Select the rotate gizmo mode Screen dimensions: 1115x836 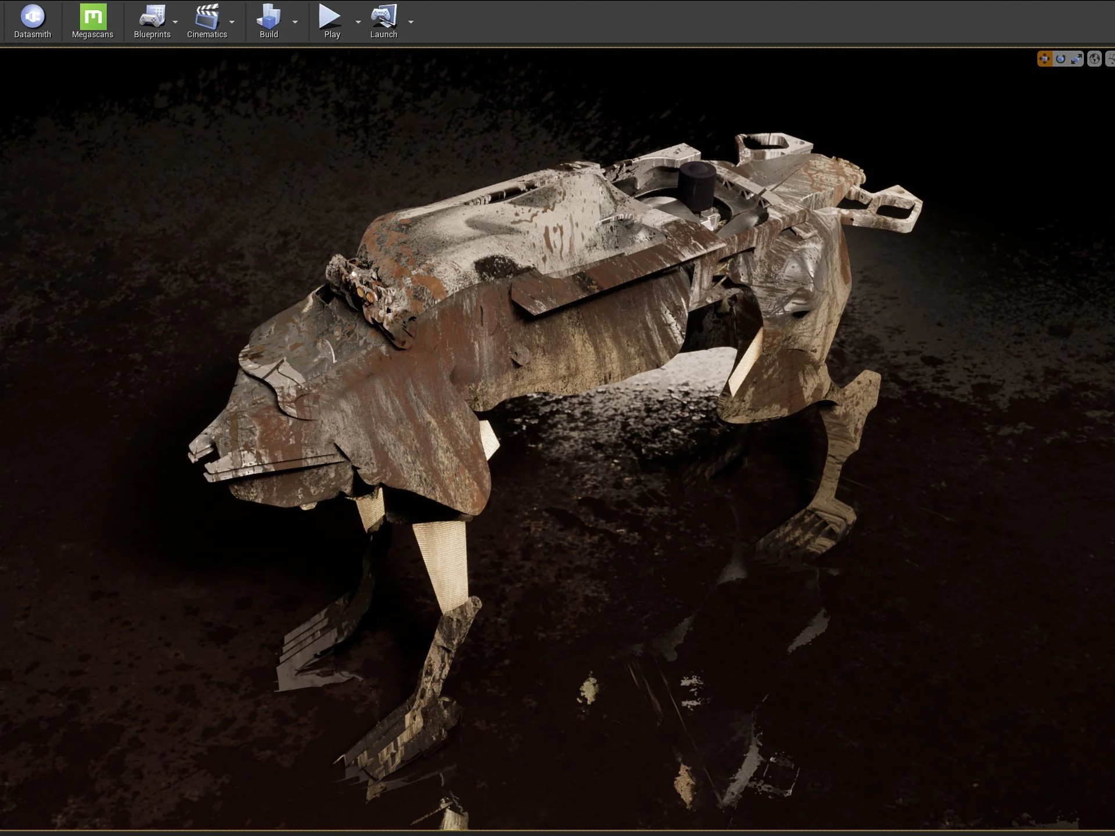(x=1060, y=59)
